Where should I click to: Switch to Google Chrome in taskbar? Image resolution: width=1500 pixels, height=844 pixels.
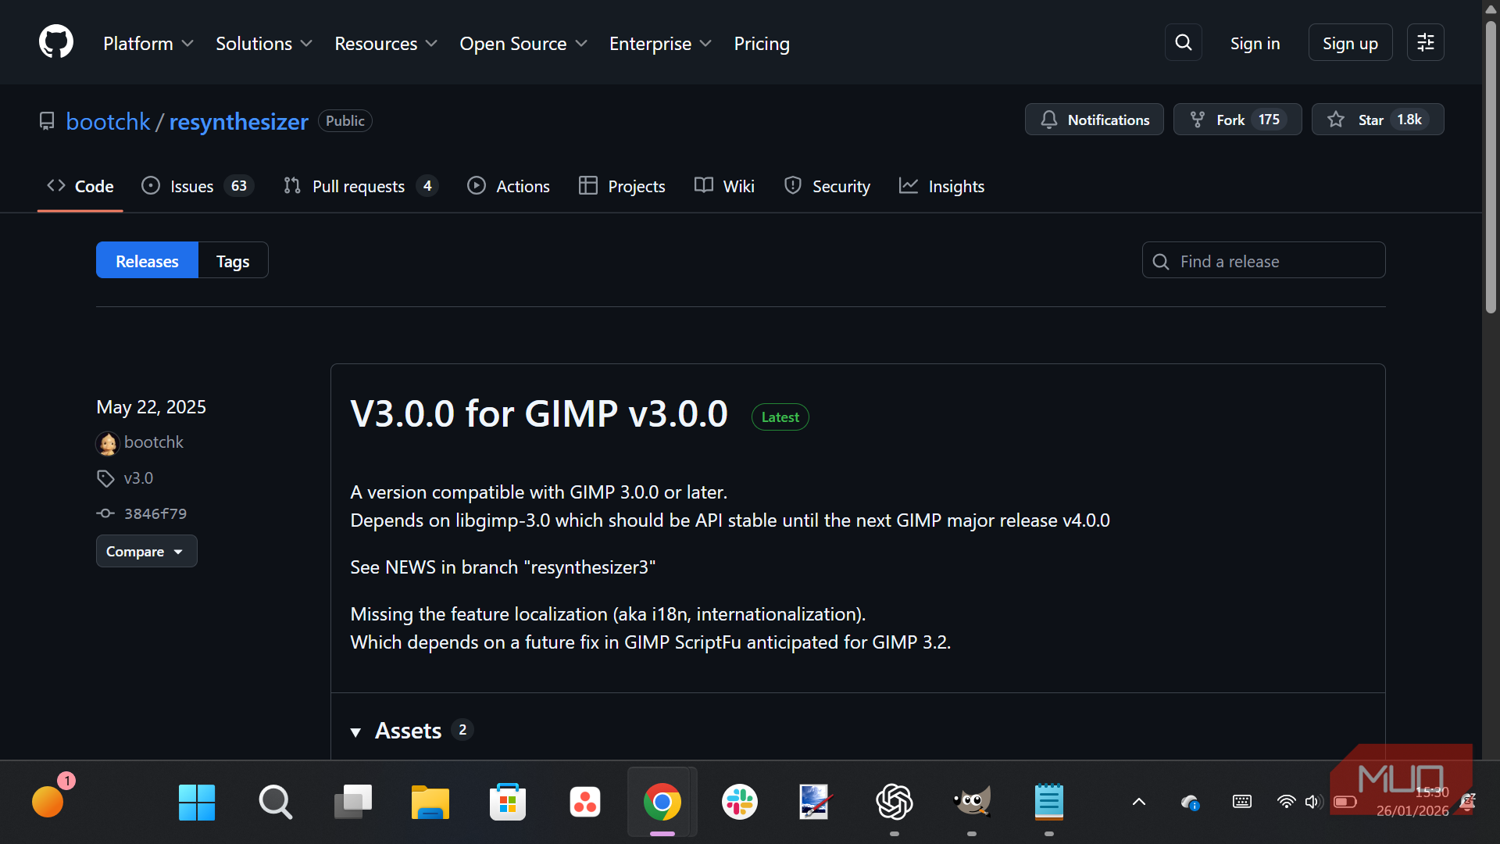point(662,803)
